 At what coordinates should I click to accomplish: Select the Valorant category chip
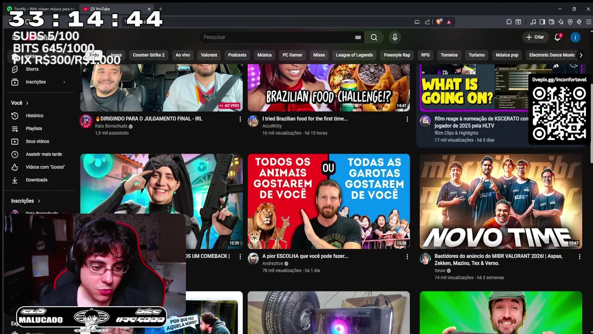tap(209, 55)
